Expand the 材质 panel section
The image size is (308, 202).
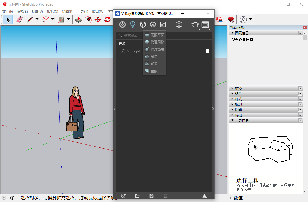[238, 88]
